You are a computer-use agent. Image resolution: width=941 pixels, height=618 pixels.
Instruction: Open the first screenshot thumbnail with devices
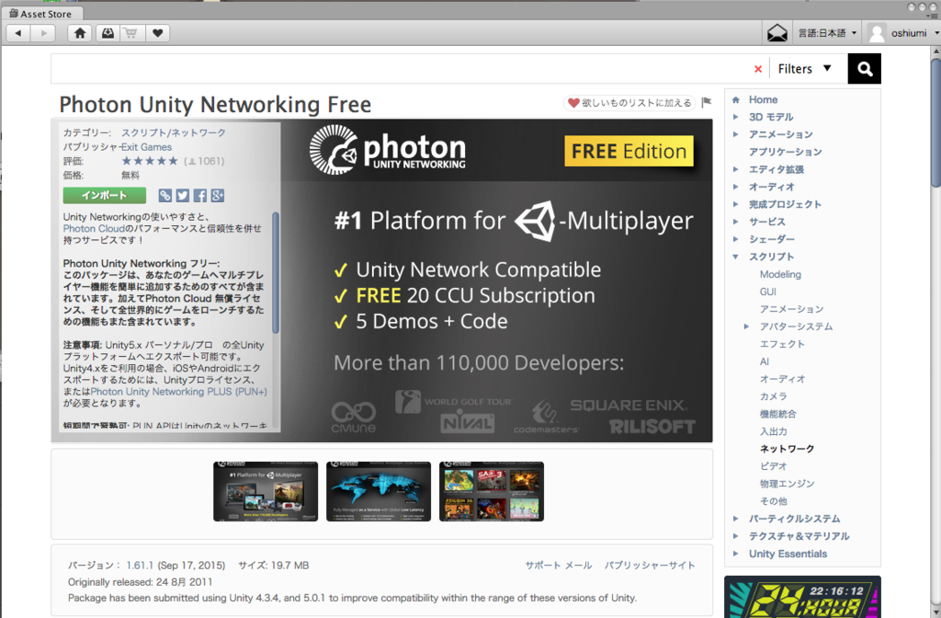point(266,491)
